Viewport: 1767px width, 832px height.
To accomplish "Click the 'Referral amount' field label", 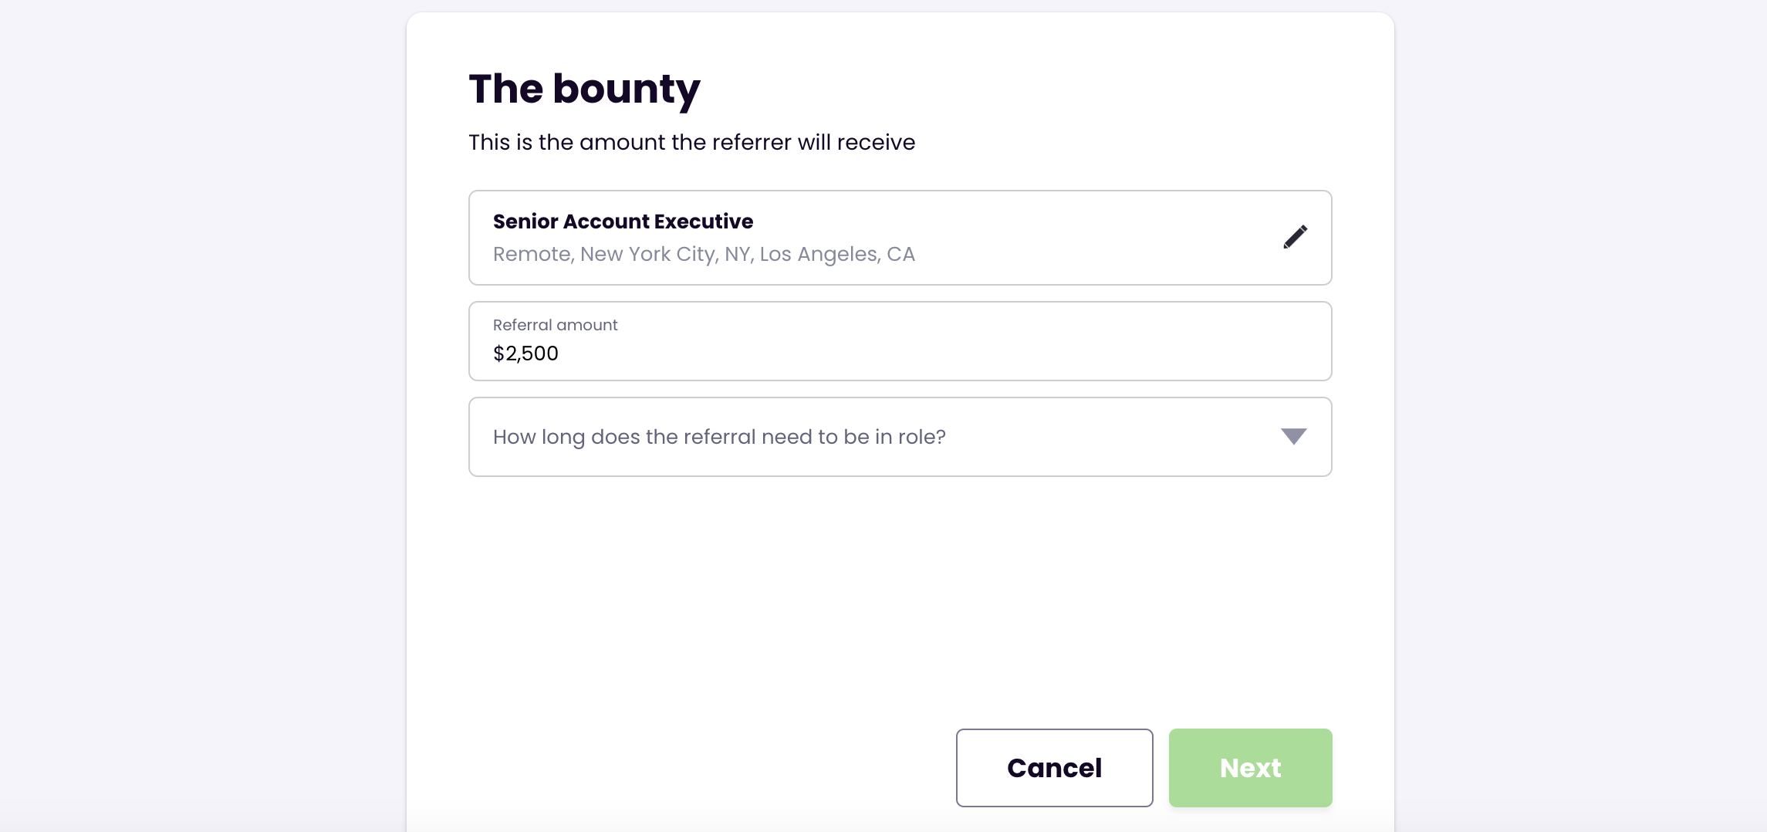I will pos(555,325).
